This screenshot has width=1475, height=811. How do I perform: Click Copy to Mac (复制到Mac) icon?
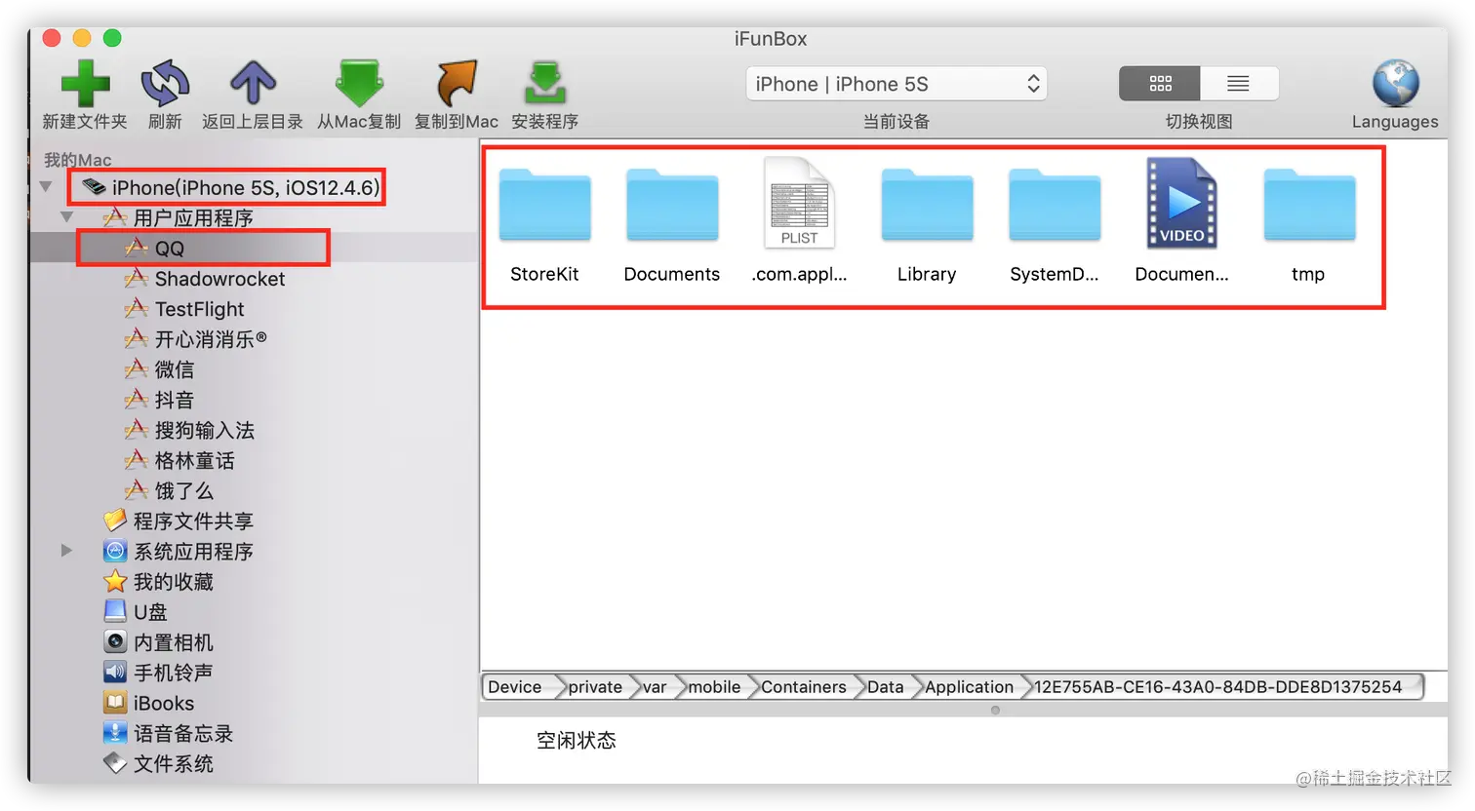coord(457,83)
